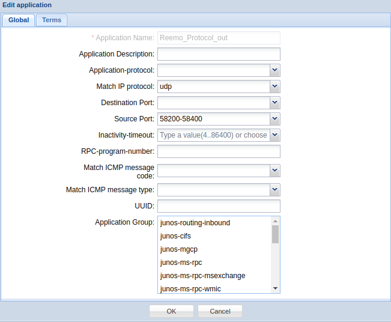Click the Application Group scrollbar thumb
The width and height of the screenshot is (391, 322).
275,234
